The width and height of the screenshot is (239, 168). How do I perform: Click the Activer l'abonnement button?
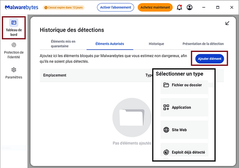pos(116,7)
